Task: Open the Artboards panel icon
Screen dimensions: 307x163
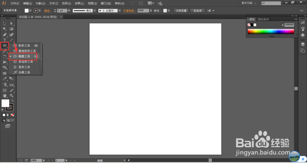Action: click(302, 50)
